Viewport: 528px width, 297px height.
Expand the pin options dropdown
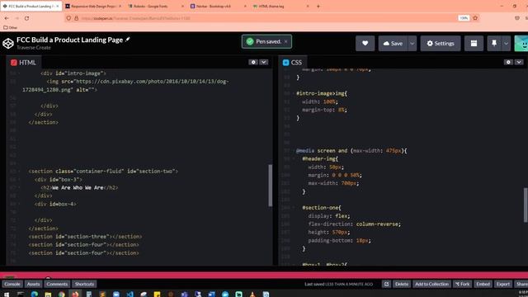(506, 44)
